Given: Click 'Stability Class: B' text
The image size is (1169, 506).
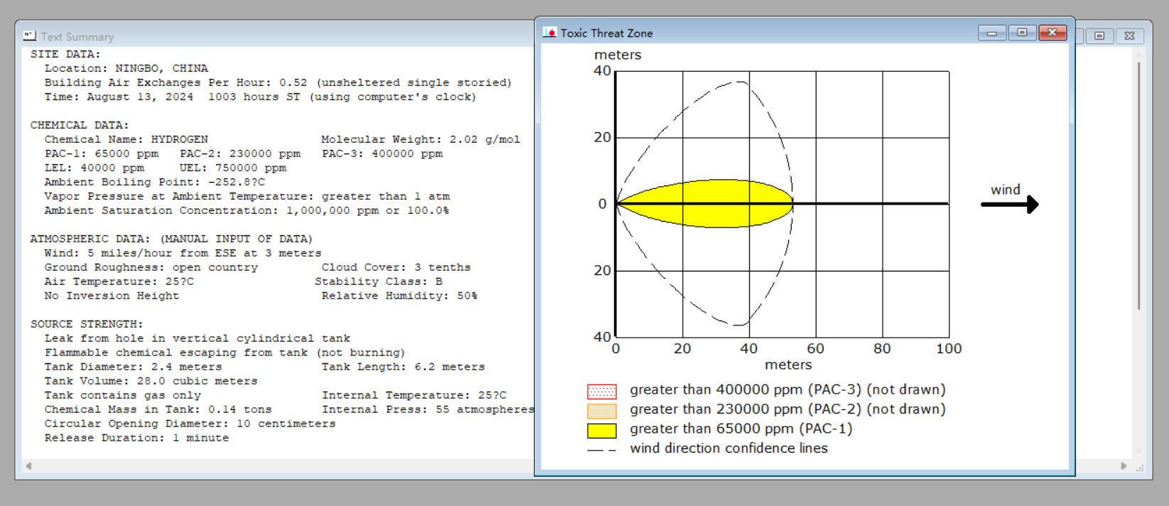Looking at the screenshot, I should (378, 281).
